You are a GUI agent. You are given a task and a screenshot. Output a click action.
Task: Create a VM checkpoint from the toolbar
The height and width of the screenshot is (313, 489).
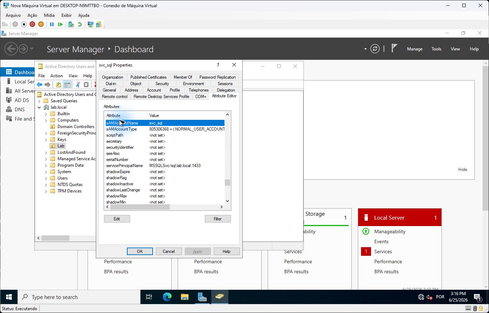(x=71, y=24)
